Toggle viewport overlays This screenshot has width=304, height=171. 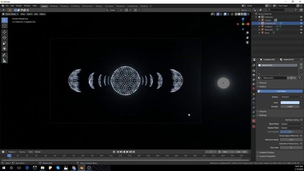point(225,14)
